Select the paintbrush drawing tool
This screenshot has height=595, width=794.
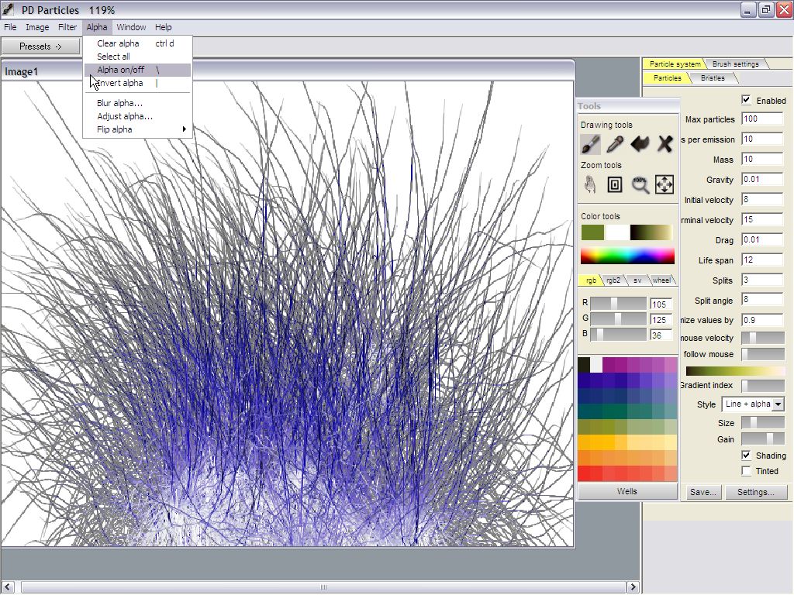(x=591, y=143)
